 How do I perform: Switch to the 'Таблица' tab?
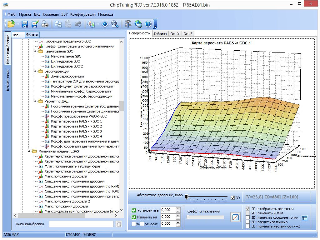pyautogui.click(x=160, y=34)
